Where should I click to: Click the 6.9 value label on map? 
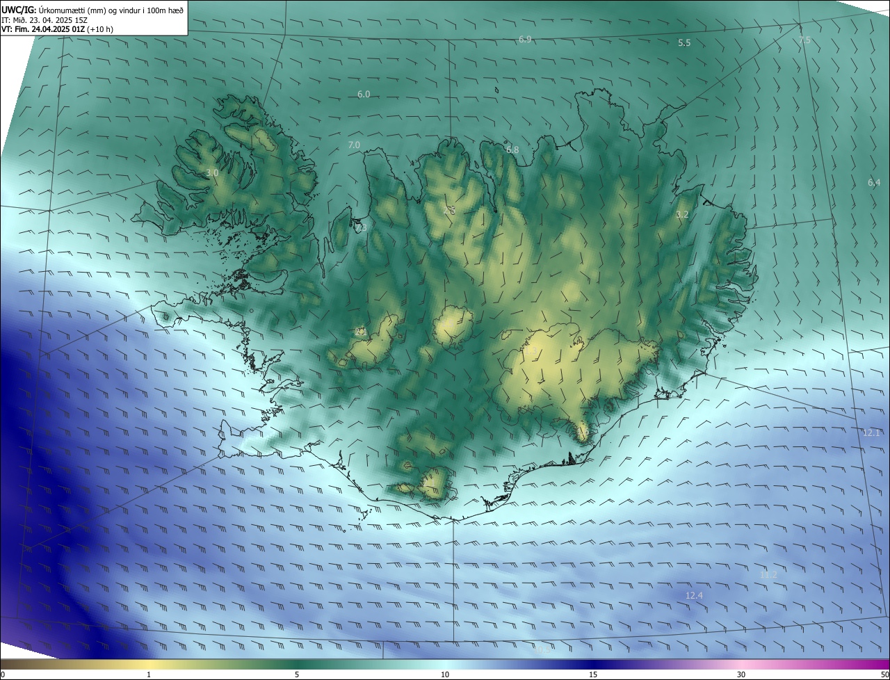pos(525,40)
